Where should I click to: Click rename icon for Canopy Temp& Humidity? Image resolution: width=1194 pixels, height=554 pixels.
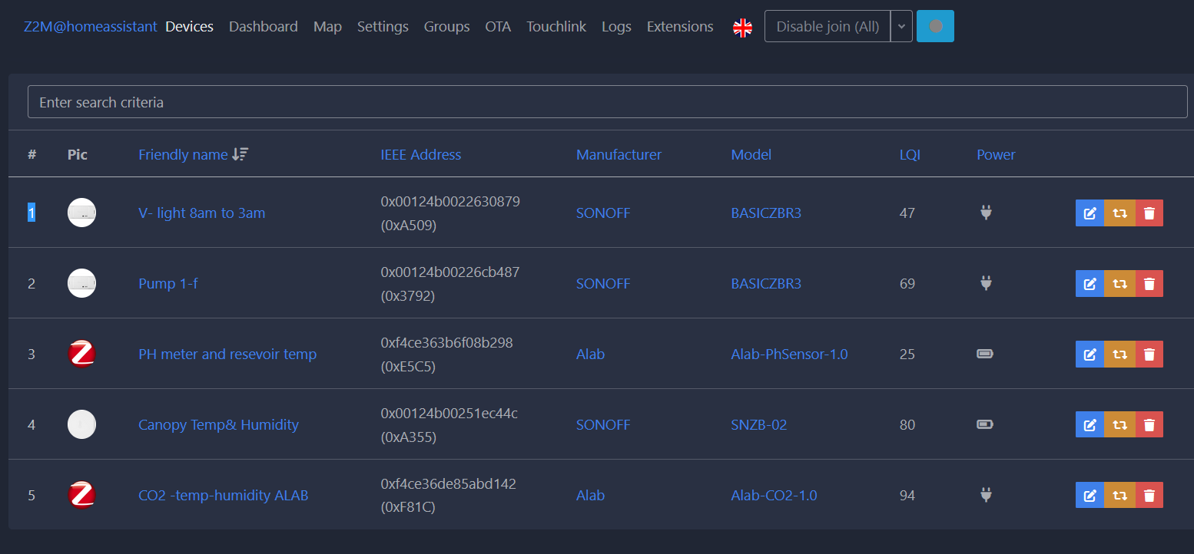[1090, 425]
